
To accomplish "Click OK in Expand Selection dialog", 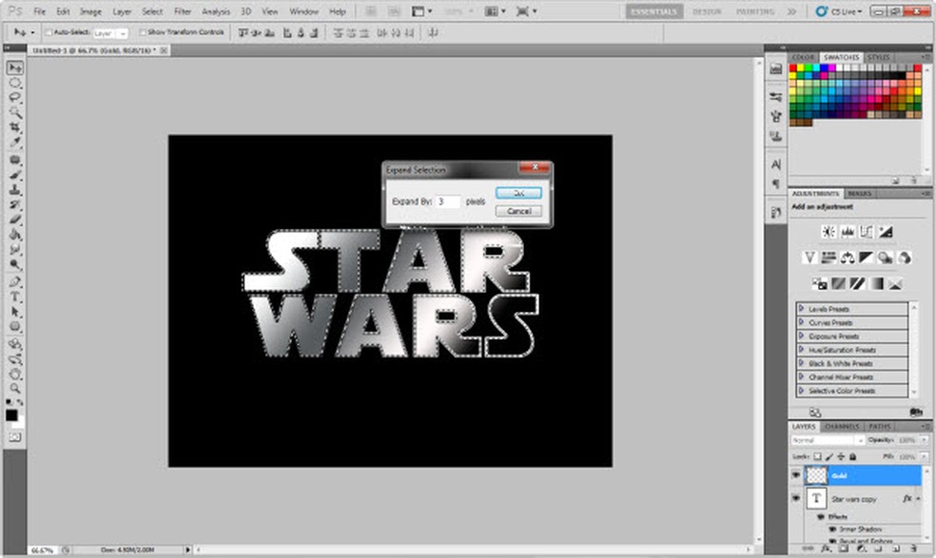I will click(518, 192).
